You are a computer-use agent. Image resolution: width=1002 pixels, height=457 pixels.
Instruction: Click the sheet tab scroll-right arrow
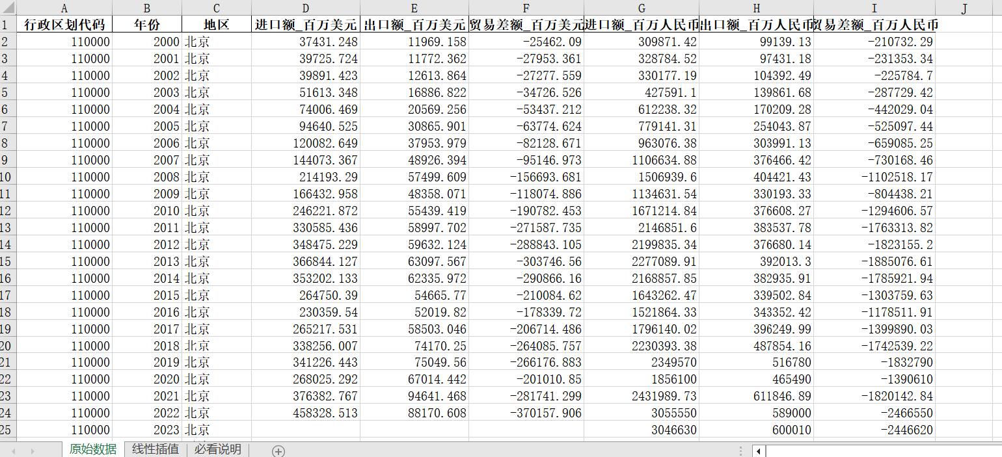[x=33, y=450]
